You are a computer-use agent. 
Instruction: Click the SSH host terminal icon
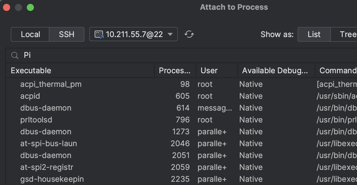pos(99,34)
